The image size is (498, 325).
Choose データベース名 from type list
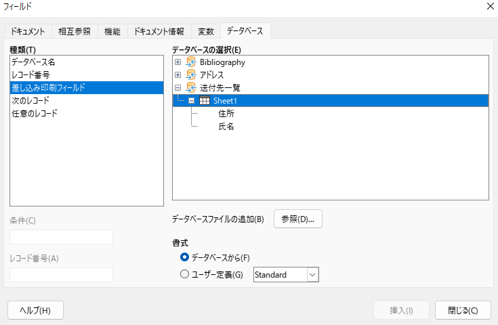coord(33,62)
